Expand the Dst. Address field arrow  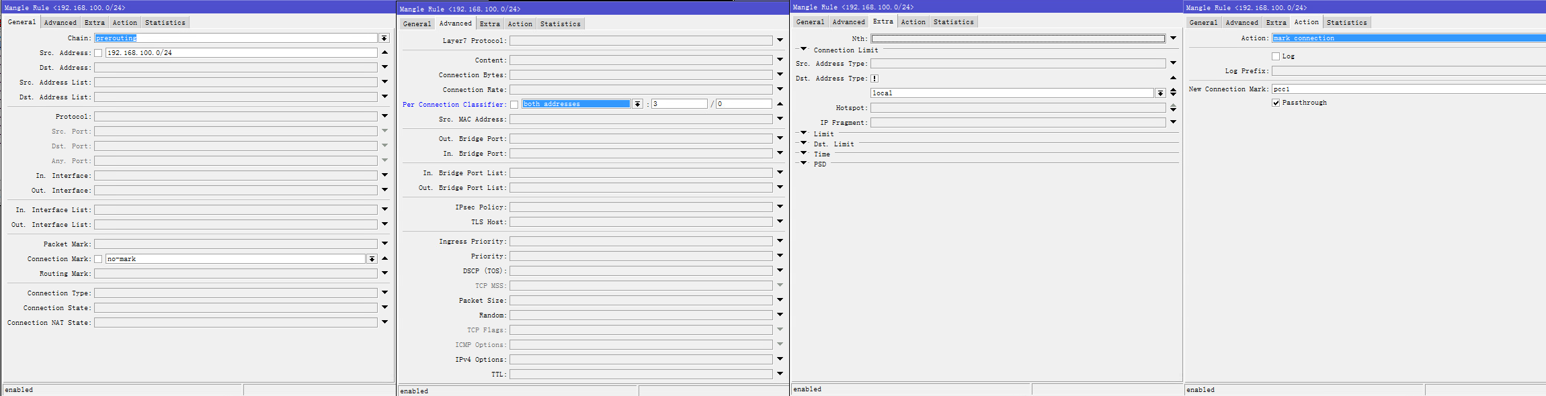pyautogui.click(x=384, y=67)
